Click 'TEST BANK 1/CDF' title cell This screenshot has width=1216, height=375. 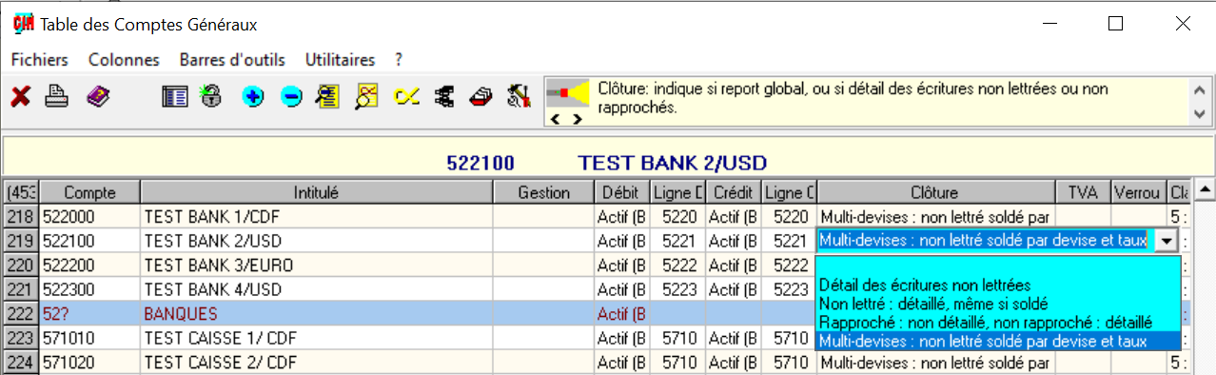click(x=316, y=217)
